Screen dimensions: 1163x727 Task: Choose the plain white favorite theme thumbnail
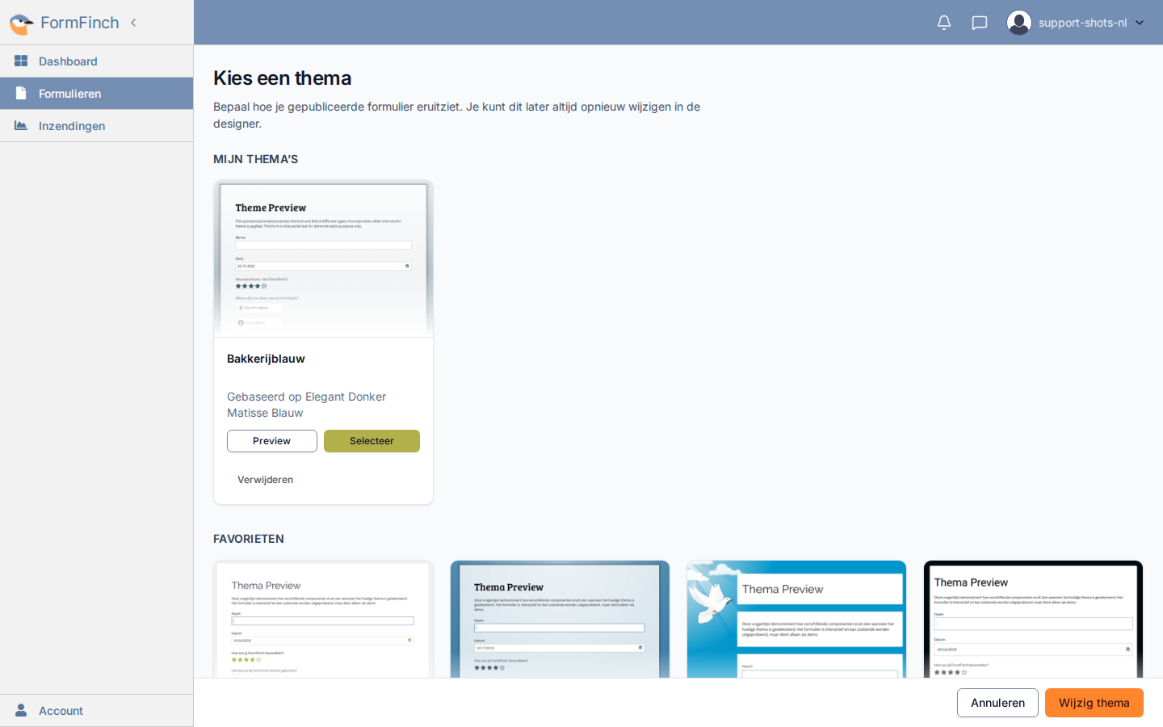(323, 619)
